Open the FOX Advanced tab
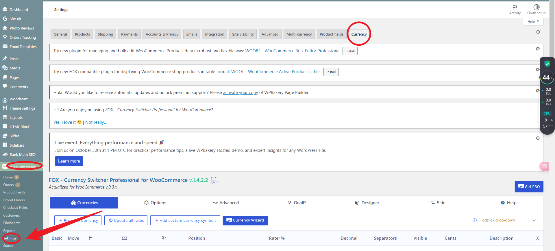 point(226,203)
